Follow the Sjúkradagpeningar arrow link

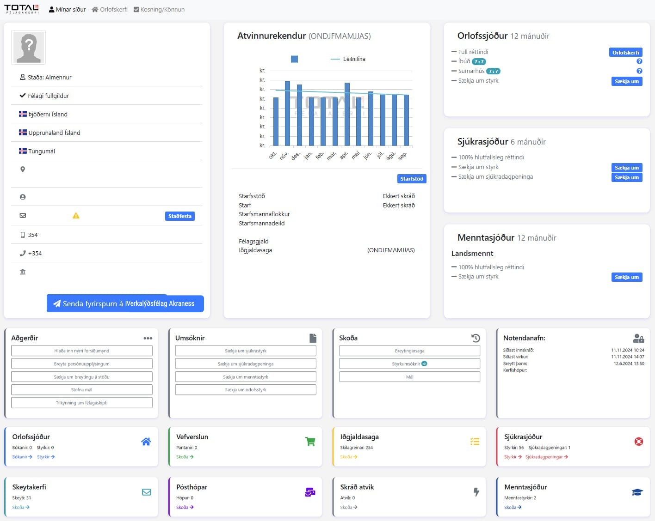[x=546, y=457]
